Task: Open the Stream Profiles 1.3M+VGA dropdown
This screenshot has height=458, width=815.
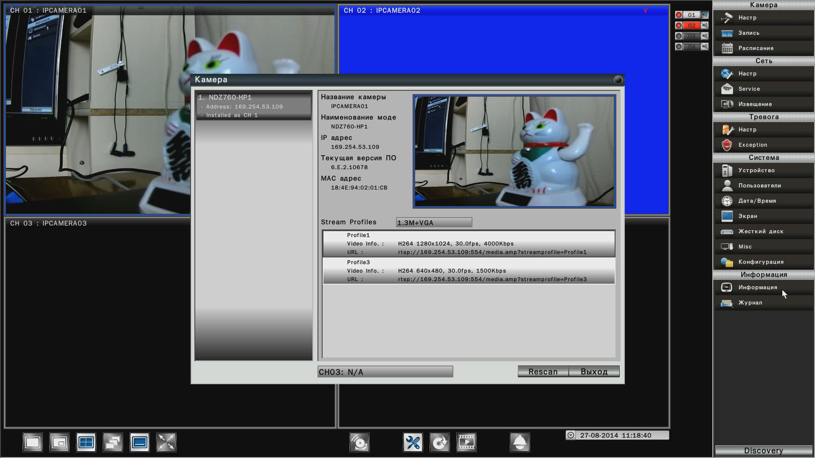Action: (434, 223)
